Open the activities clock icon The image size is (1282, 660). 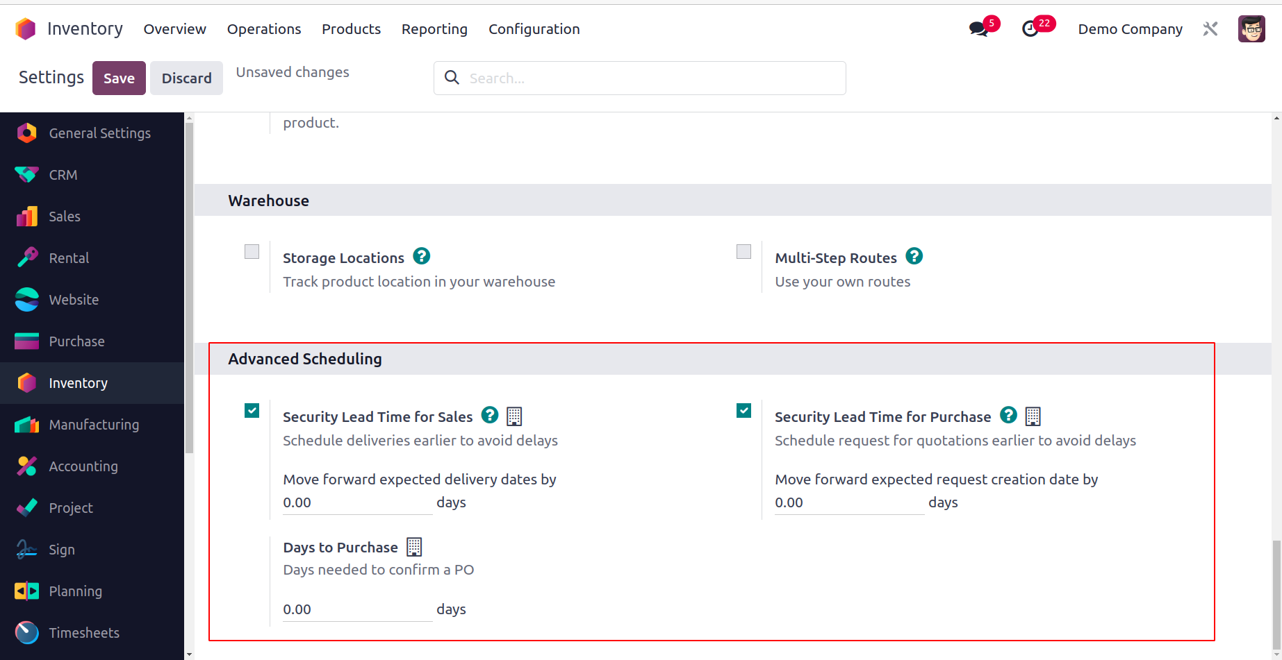(1030, 29)
